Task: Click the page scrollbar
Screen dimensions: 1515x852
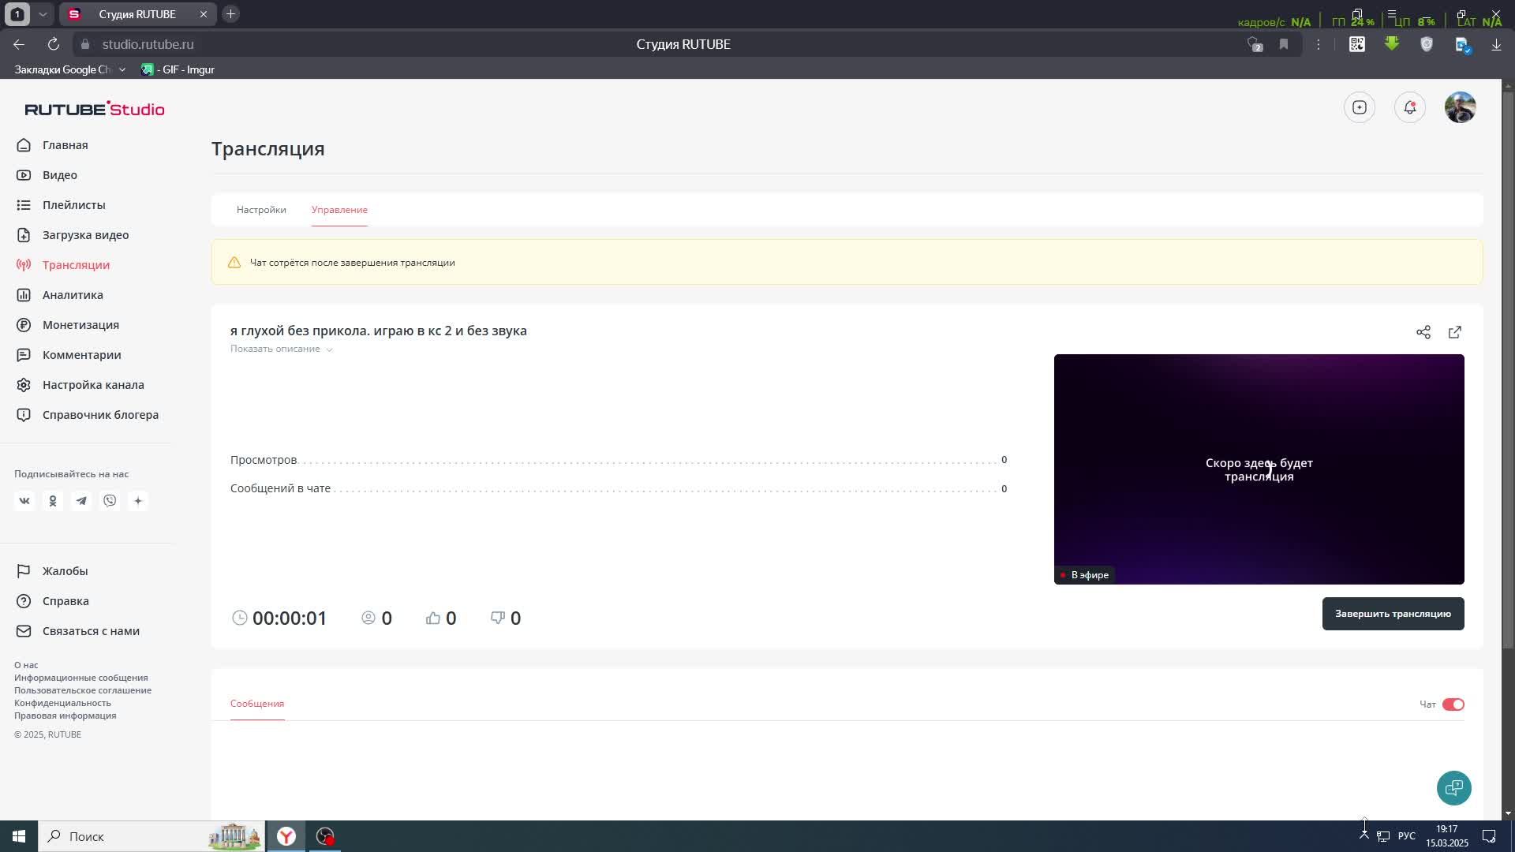Action: tap(1508, 371)
